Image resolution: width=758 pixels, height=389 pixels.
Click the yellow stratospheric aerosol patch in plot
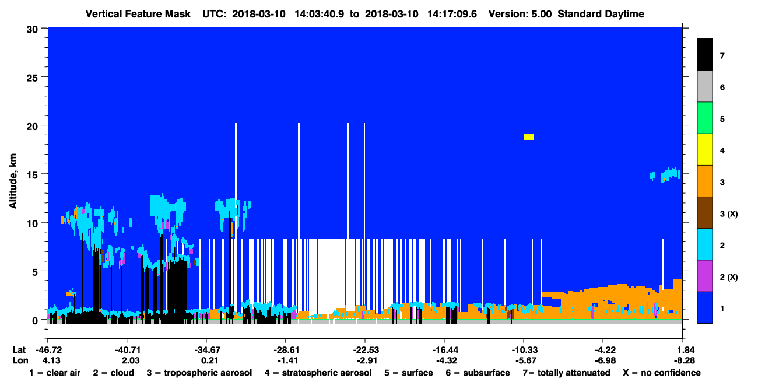tap(528, 136)
